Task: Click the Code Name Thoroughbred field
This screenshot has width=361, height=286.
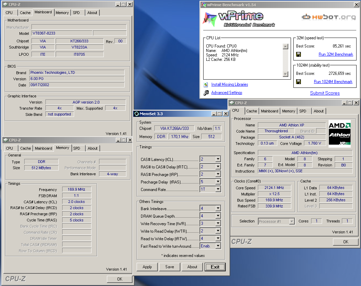Action: point(276,131)
